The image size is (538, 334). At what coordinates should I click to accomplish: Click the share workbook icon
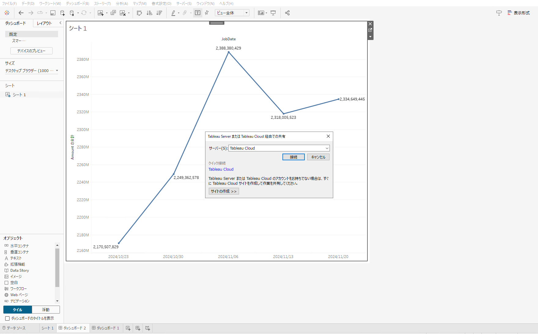pyautogui.click(x=287, y=13)
